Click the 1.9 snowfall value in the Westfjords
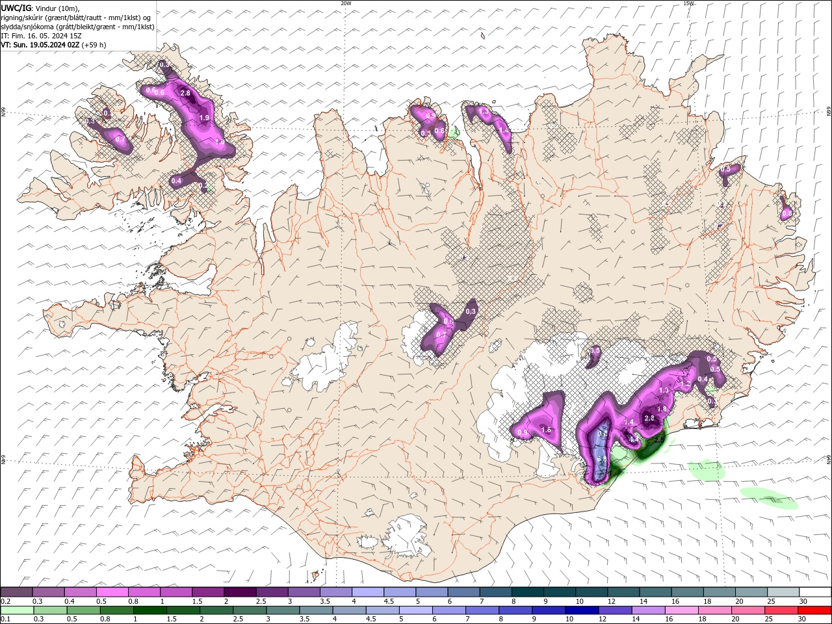The height and width of the screenshot is (624, 832). click(204, 118)
